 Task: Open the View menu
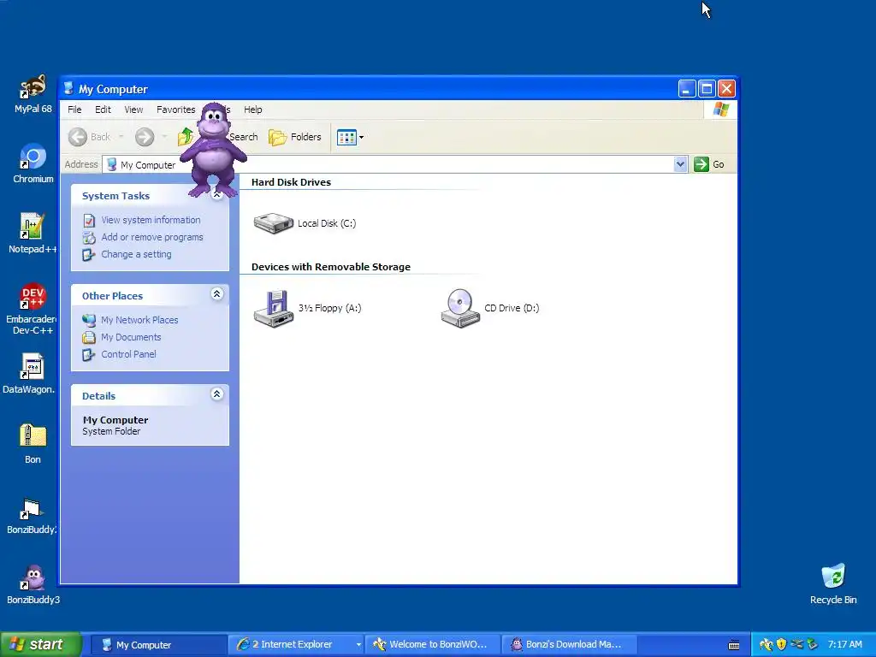(x=133, y=109)
